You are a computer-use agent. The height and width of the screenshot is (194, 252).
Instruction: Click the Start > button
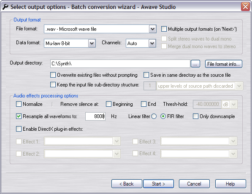(x=158, y=184)
